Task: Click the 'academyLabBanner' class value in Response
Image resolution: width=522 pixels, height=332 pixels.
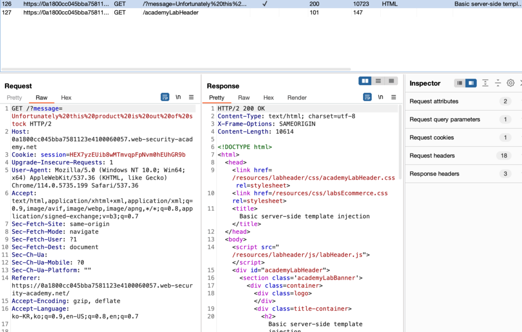Action: [326, 278]
